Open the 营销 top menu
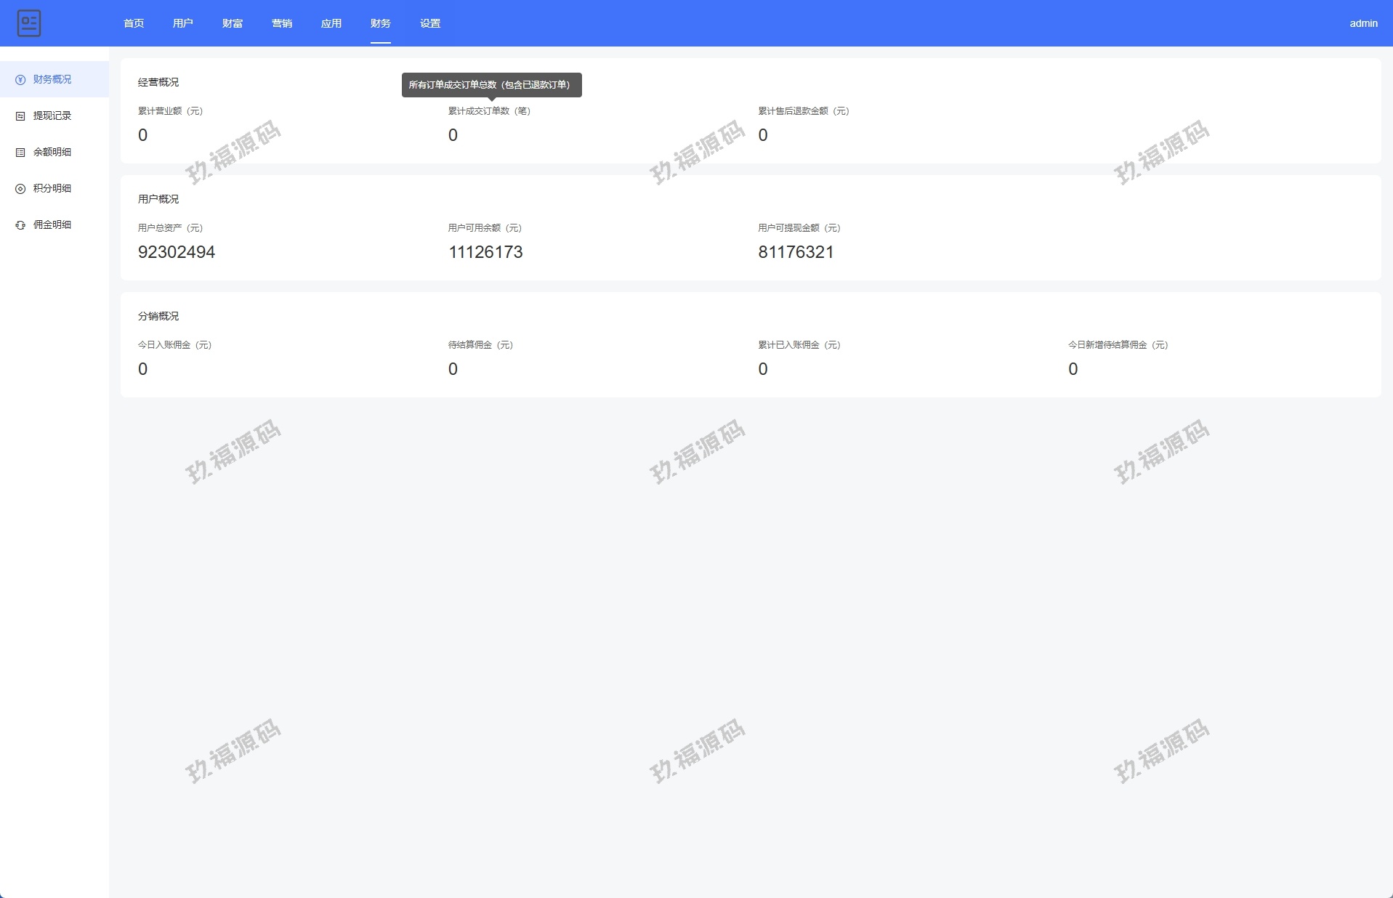Image resolution: width=1393 pixels, height=898 pixels. pos(282,23)
